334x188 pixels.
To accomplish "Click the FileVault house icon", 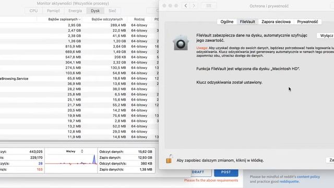I will click(x=181, y=43).
